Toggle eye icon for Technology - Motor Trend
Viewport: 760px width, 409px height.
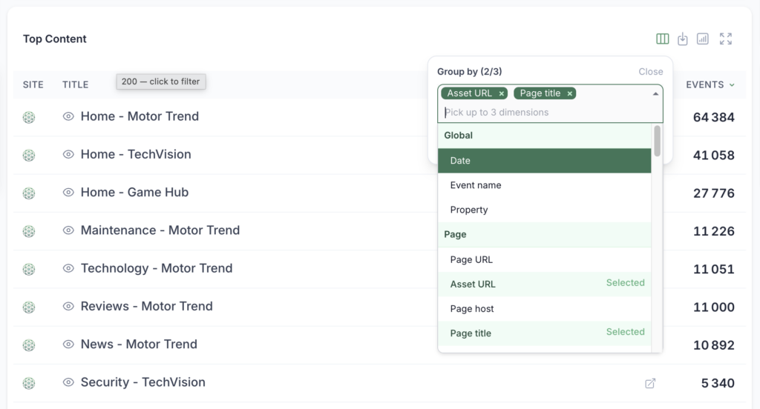click(68, 268)
